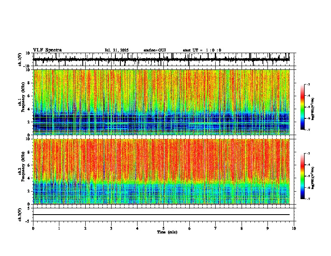Click time axis tick label "7"
The width and height of the screenshot is (331, 256).
[x=216, y=228]
